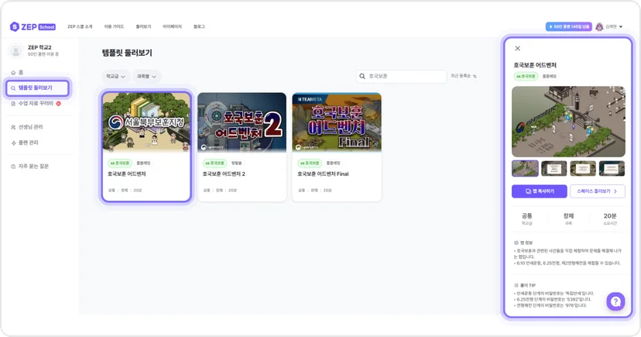Viewport: 641px width, 337px height.
Task: Close the template detail panel
Action: 518,48
